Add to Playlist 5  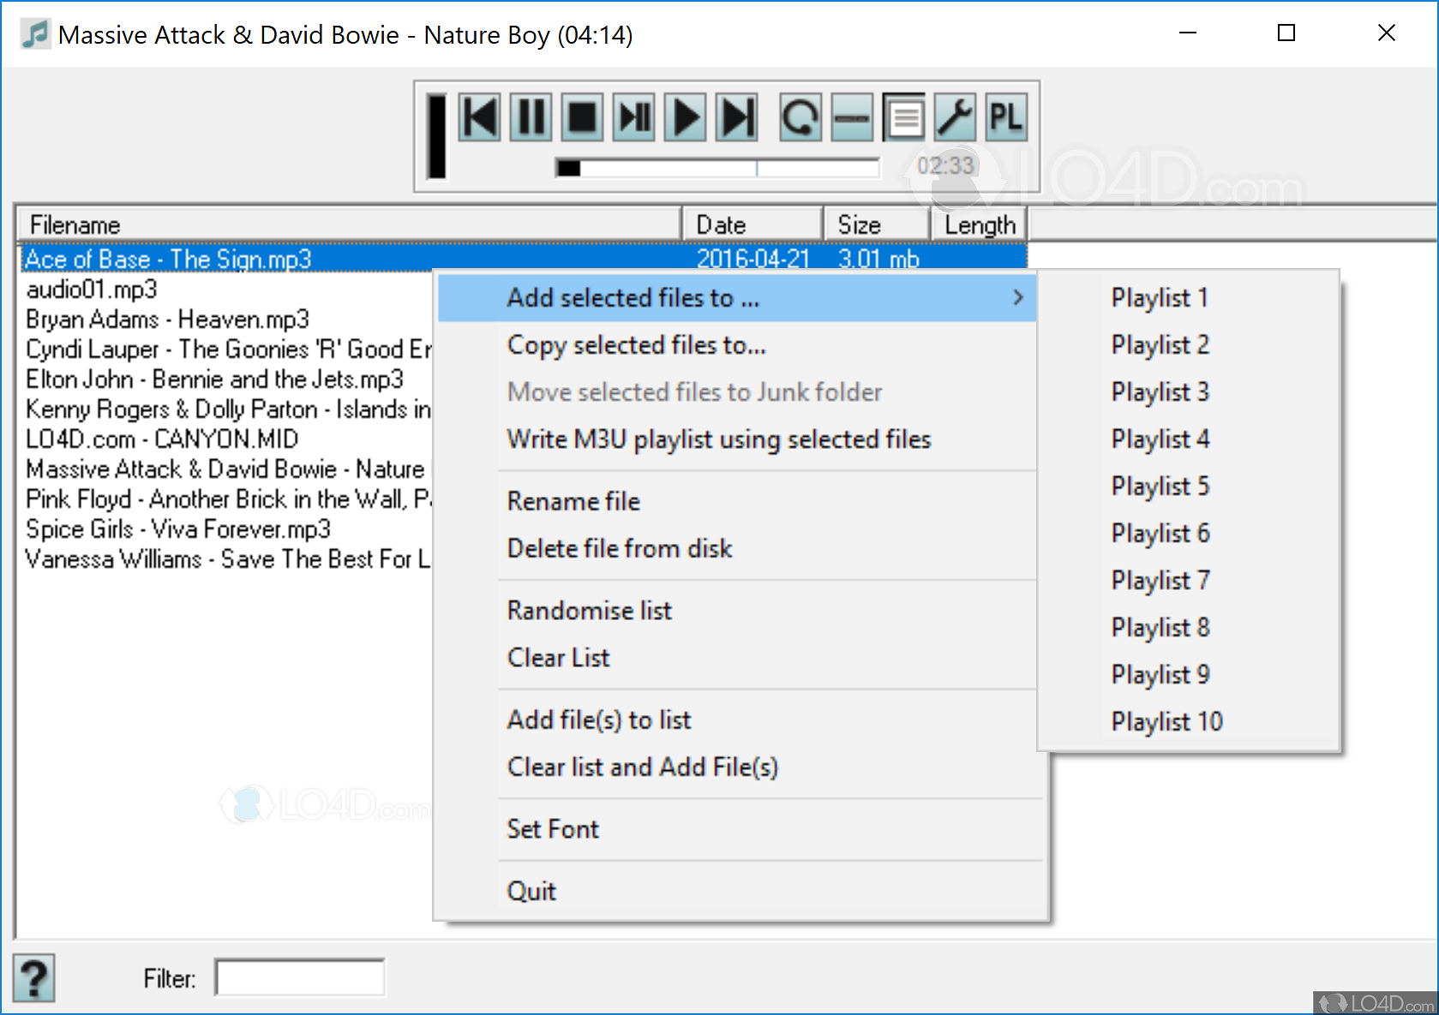[1188, 486]
